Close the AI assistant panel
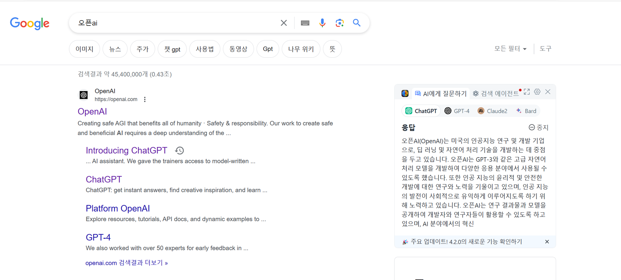621x280 pixels. (x=548, y=92)
